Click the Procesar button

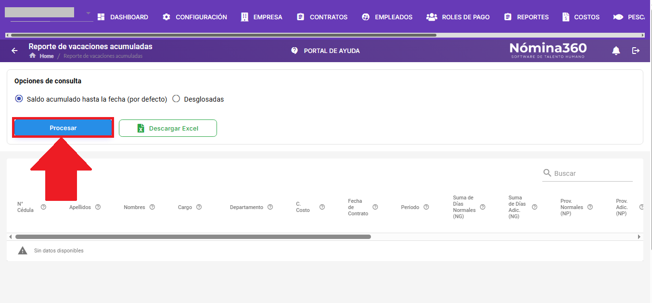pyautogui.click(x=63, y=128)
